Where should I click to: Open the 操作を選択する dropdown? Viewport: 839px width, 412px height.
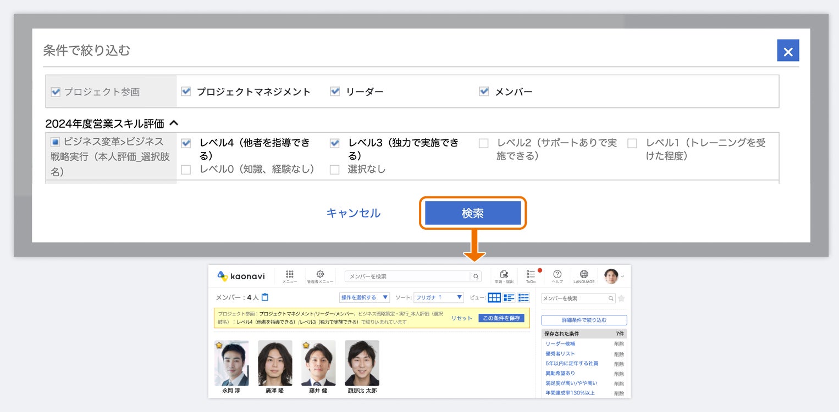[365, 297]
